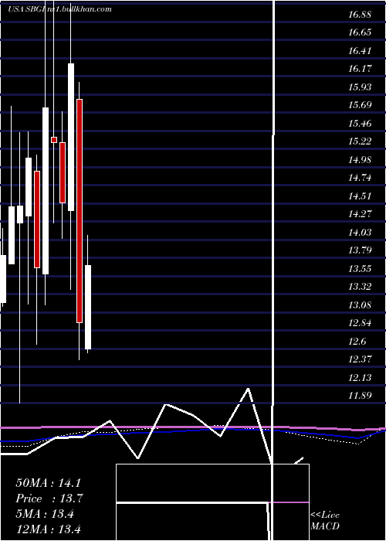Image resolution: width=386 pixels, height=541 pixels.
Task: Select the 16.65 price level label
Action: coord(360,32)
